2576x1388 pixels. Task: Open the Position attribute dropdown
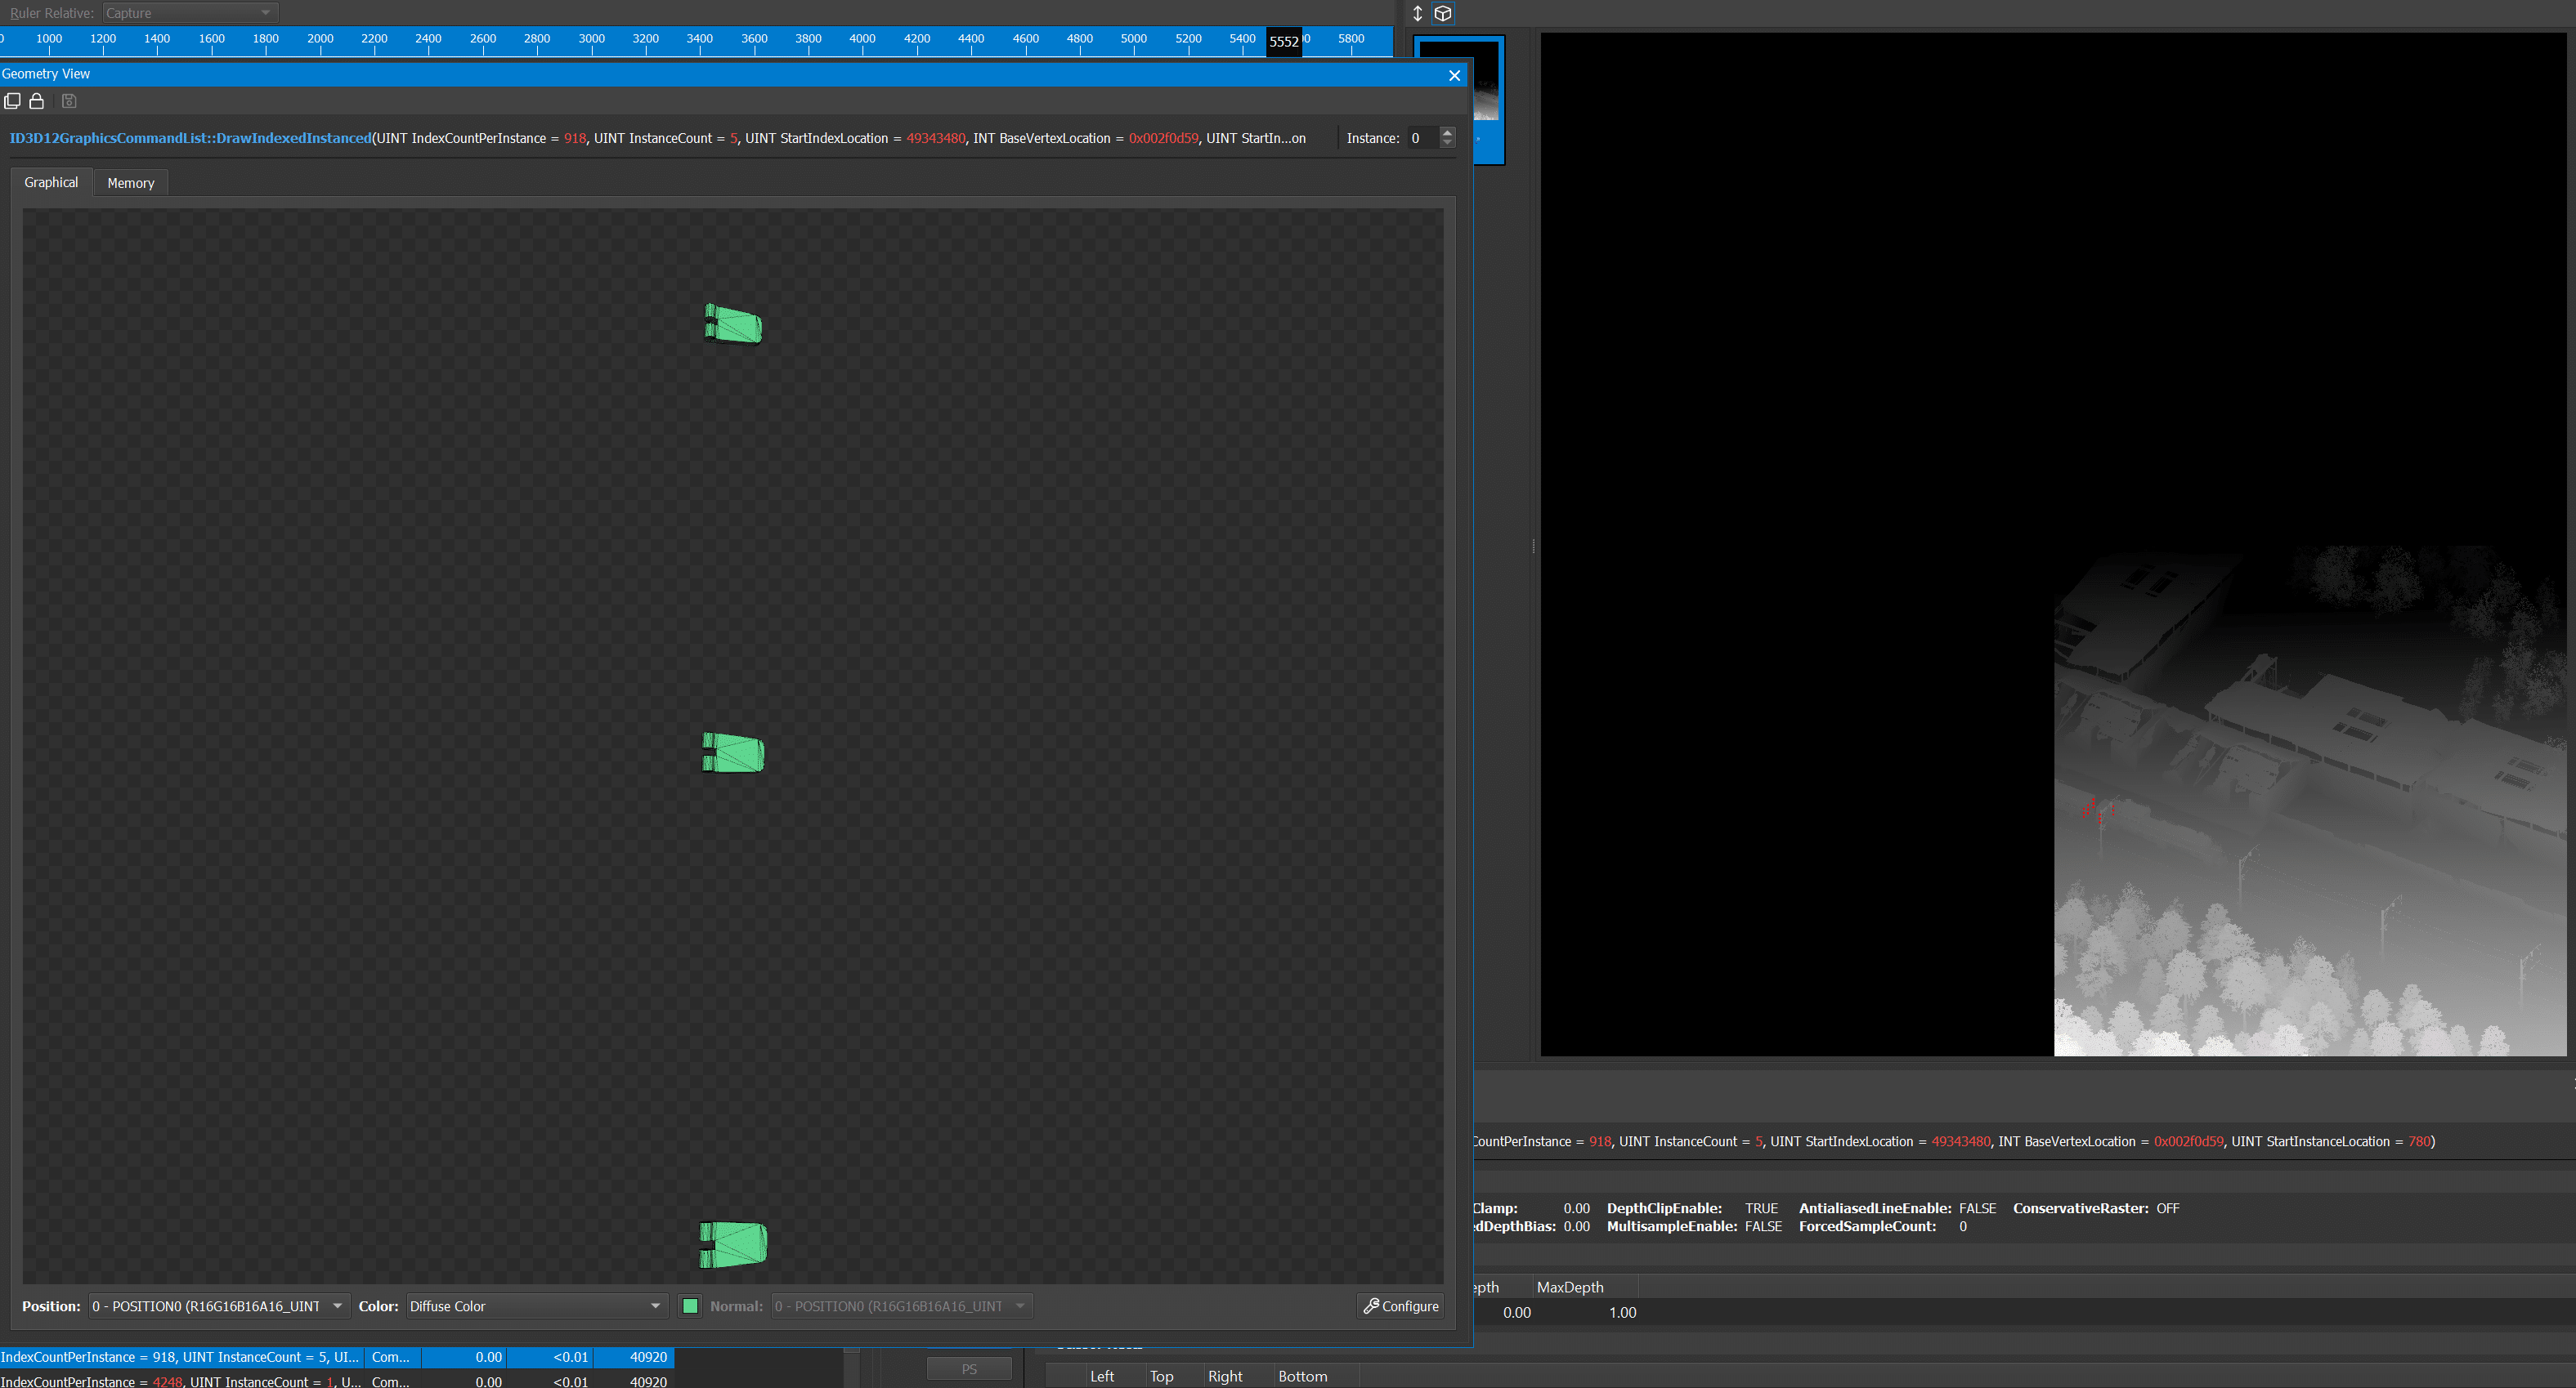click(218, 1306)
